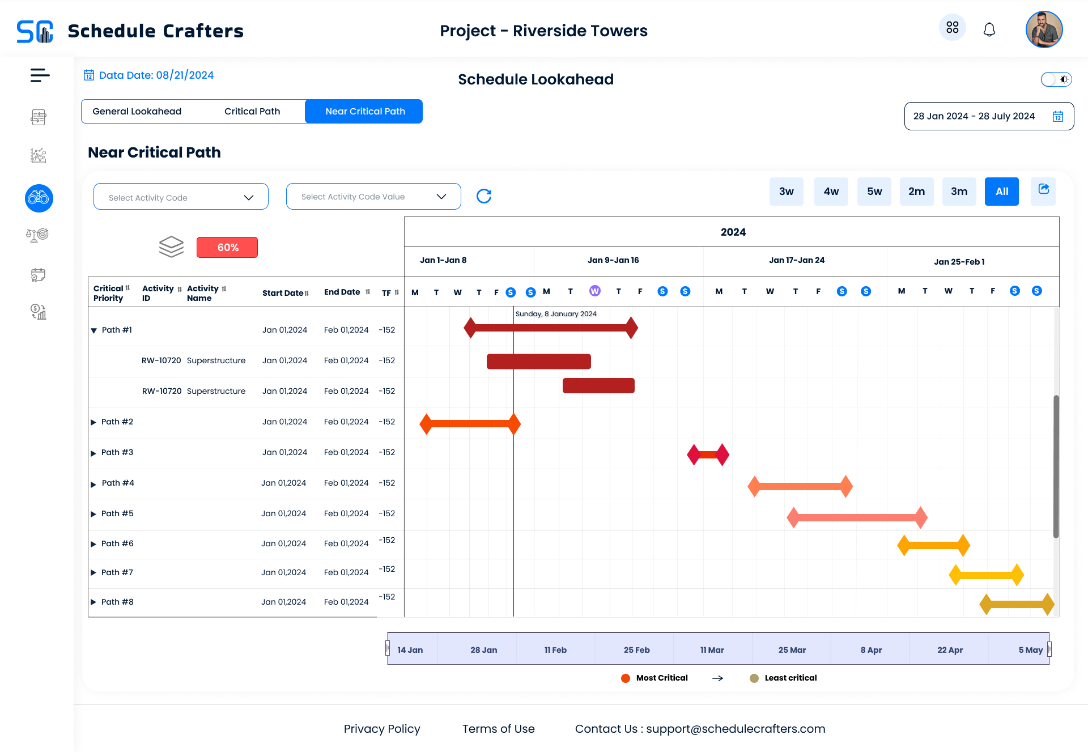Image resolution: width=1088 pixels, height=752 pixels.
Task: Switch to General Lookahead tab
Action: coord(137,111)
